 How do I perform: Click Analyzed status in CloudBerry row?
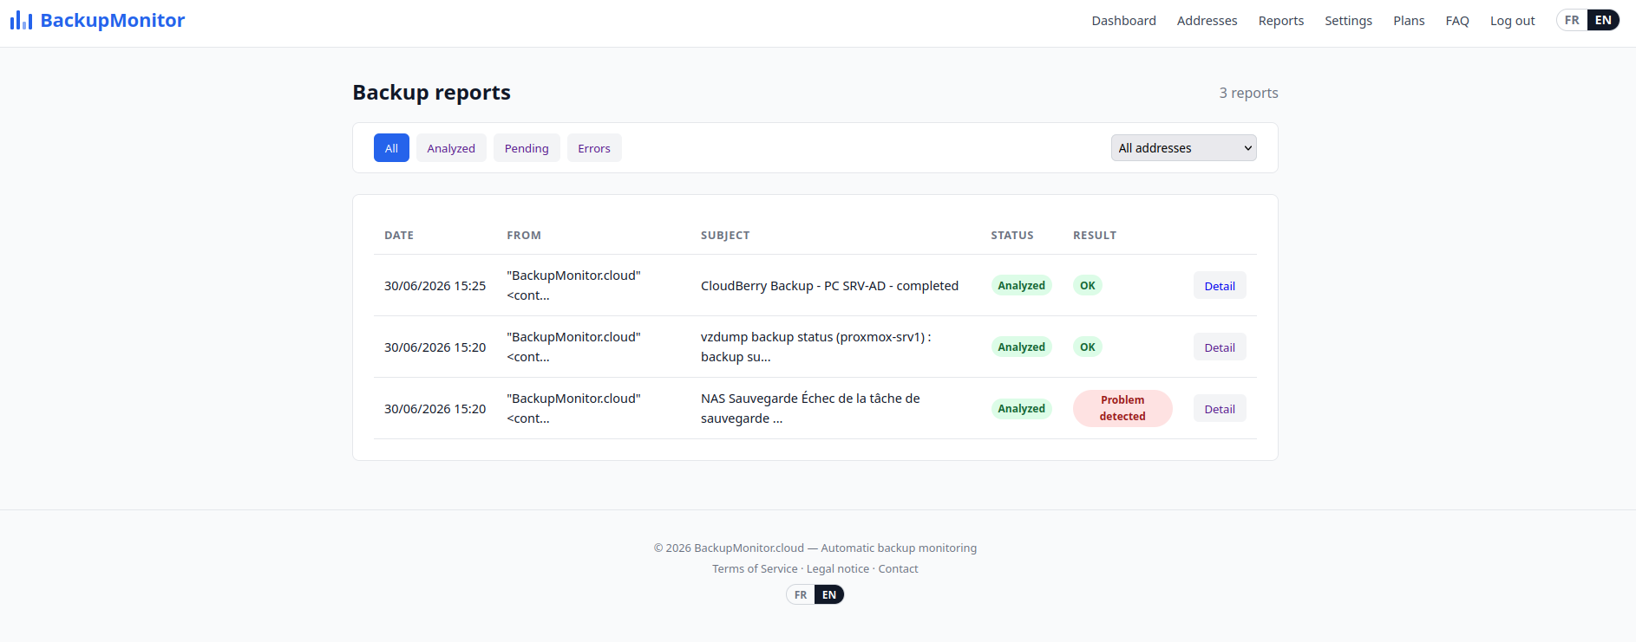click(x=1021, y=286)
